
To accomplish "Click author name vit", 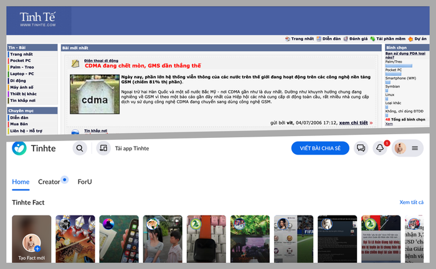I will [x=290, y=122].
